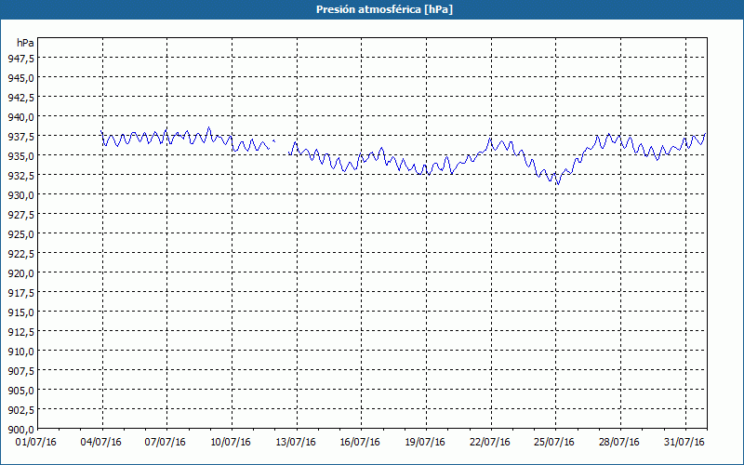The width and height of the screenshot is (744, 465).
Task: Click the pressure minimum point near 25/07/16
Action: pos(559,184)
